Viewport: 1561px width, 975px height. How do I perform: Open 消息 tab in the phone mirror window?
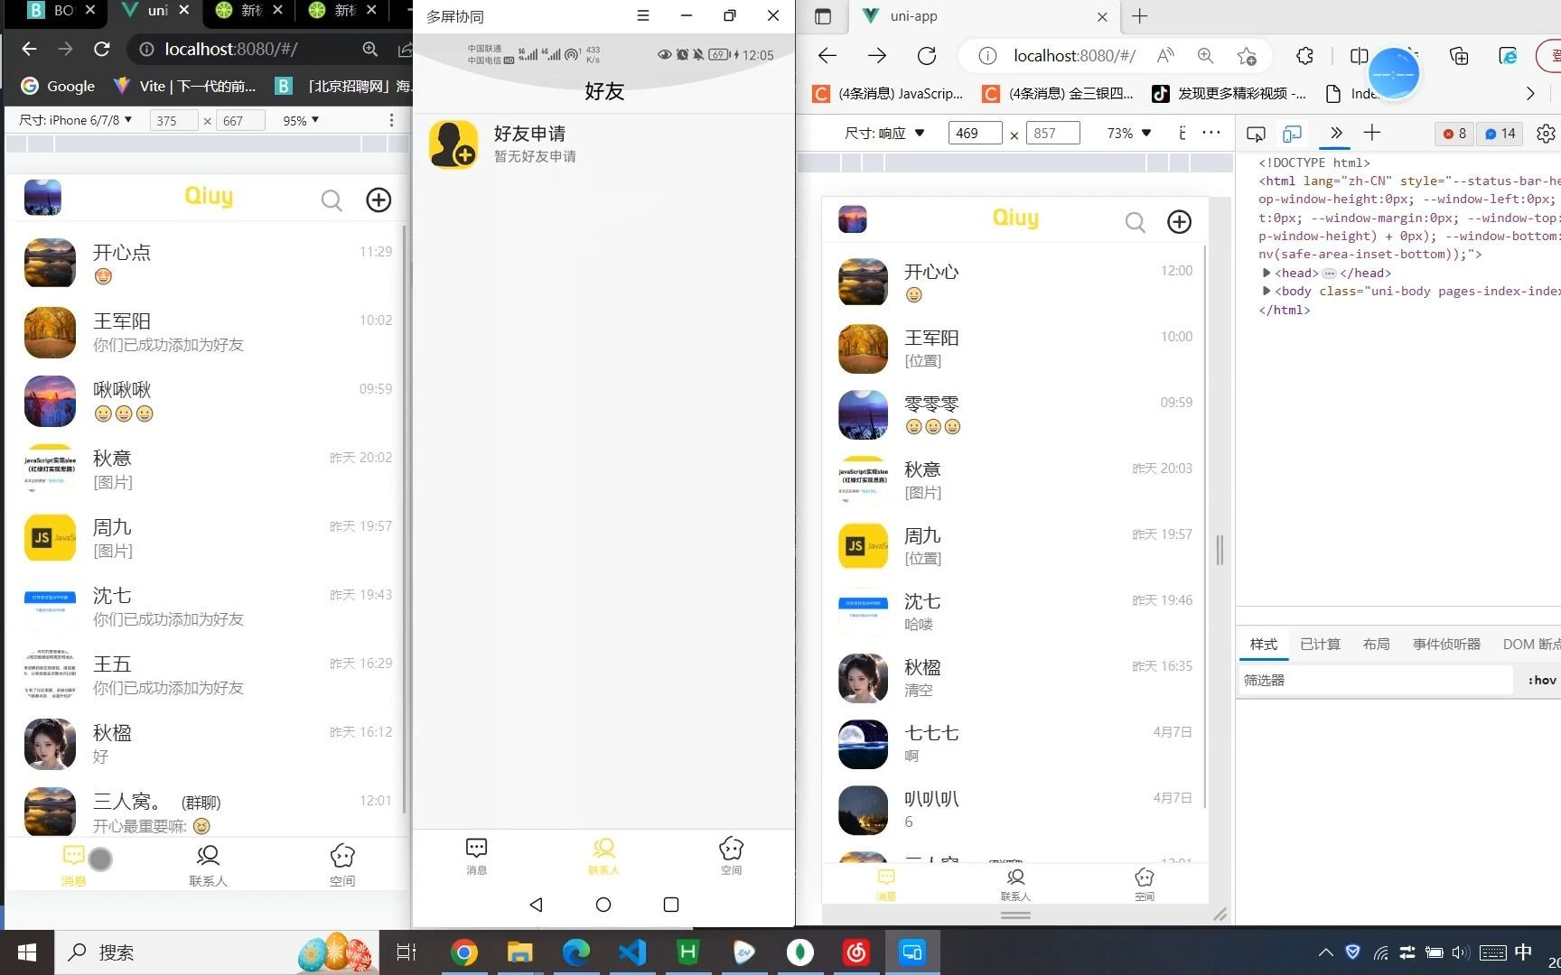pos(476,856)
